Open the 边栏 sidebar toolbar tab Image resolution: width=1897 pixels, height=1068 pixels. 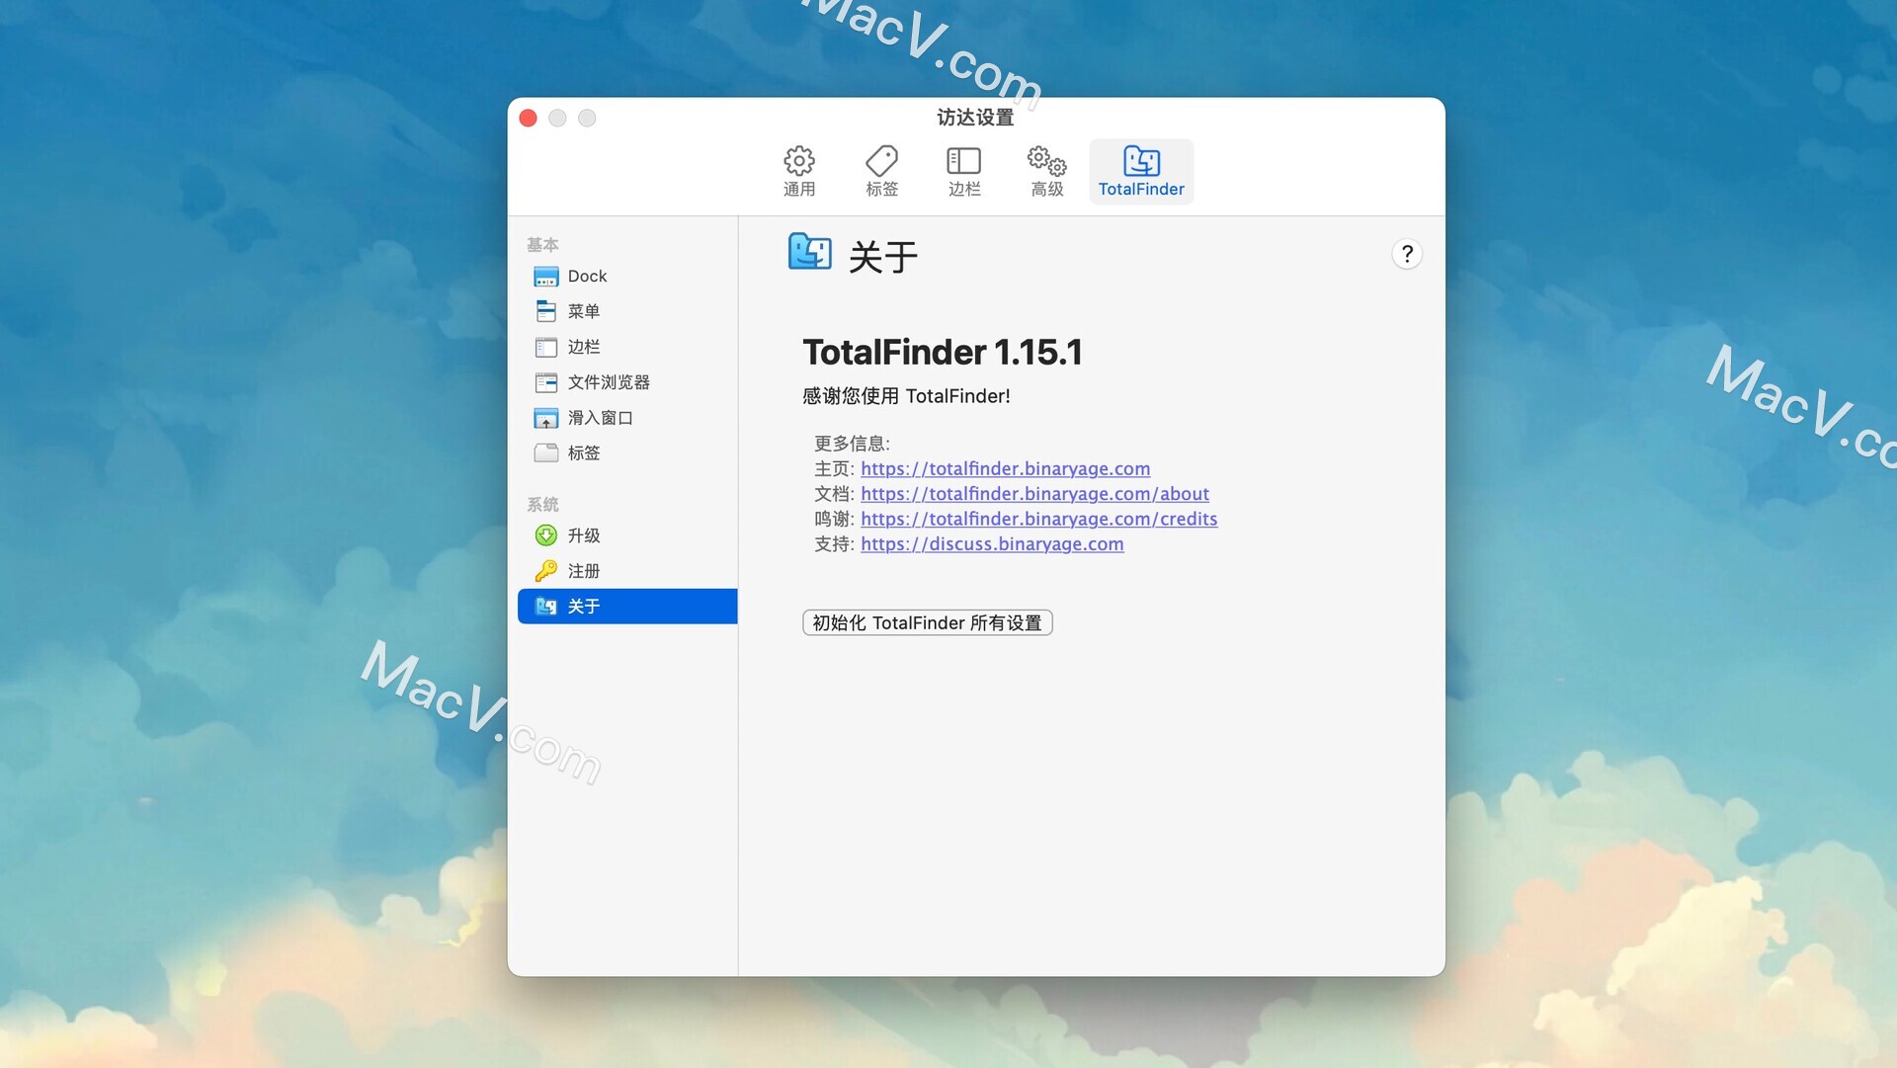[963, 172]
